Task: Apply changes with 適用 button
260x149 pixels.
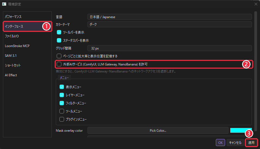Action: click(251, 143)
